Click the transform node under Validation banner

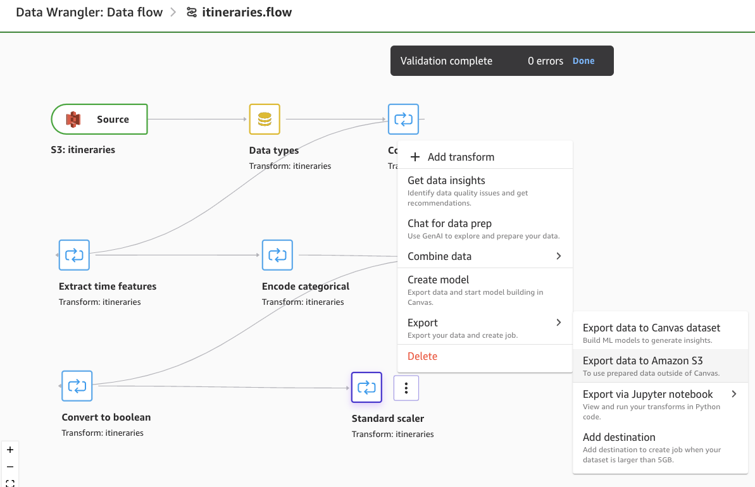tap(404, 120)
